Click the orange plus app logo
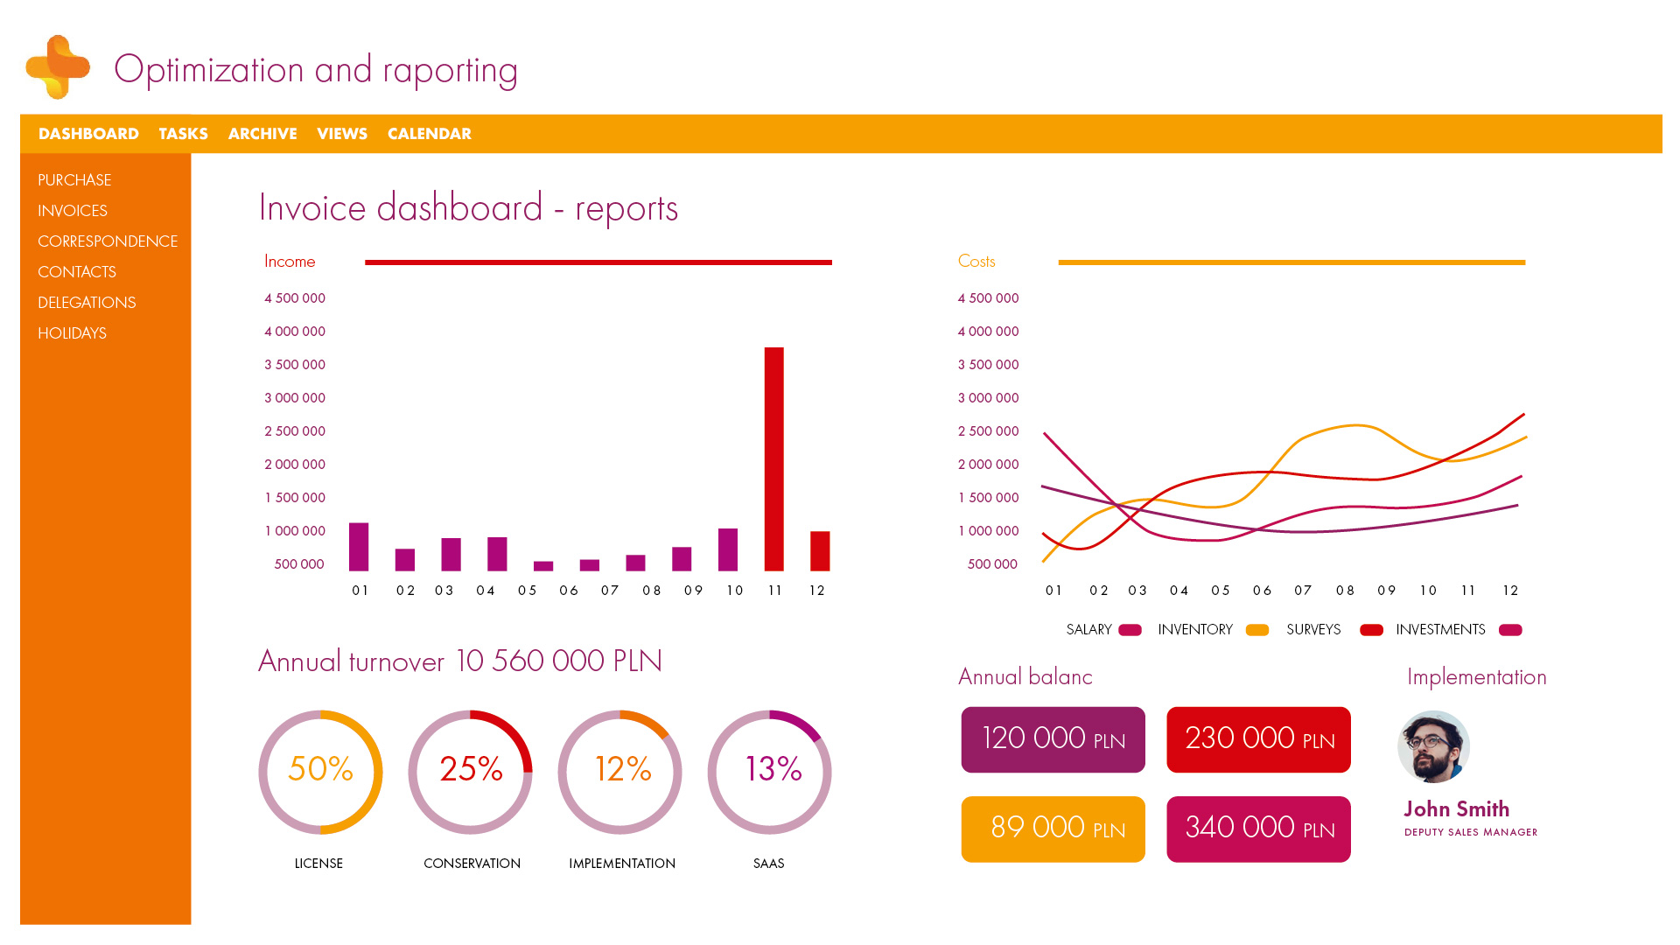 point(58,67)
